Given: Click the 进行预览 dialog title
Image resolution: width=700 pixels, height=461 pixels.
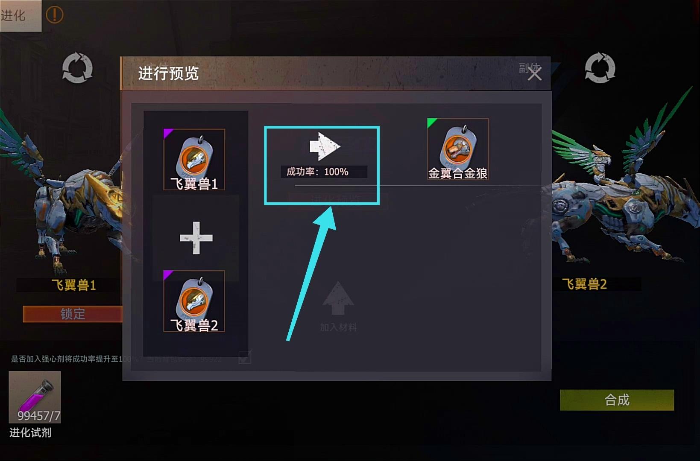Looking at the screenshot, I should point(168,73).
